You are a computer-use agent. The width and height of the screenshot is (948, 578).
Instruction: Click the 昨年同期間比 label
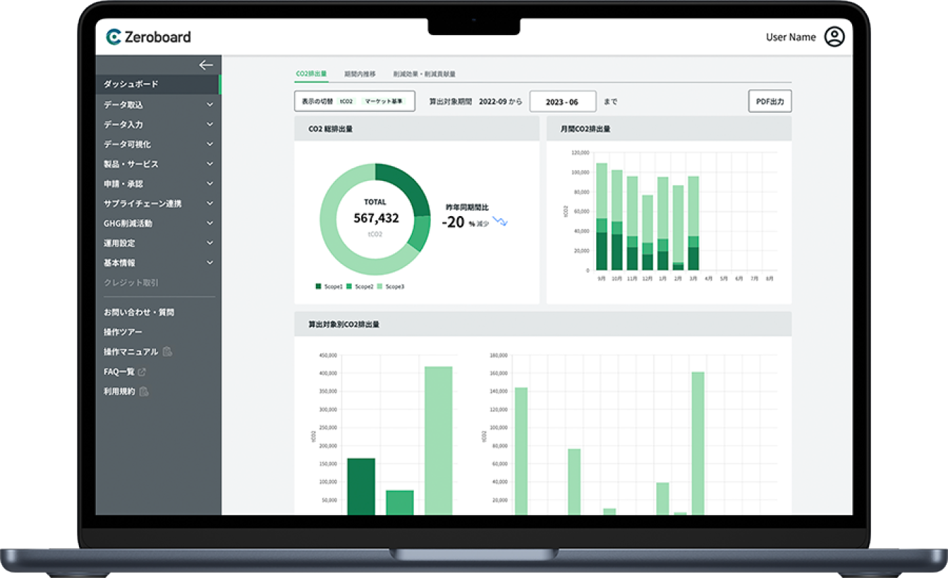[x=467, y=207]
